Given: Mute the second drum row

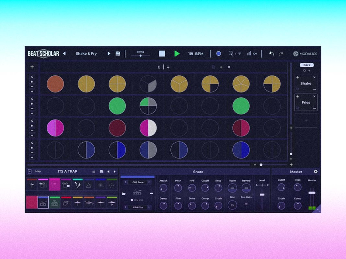Looking at the screenshot, I should (x=32, y=103).
